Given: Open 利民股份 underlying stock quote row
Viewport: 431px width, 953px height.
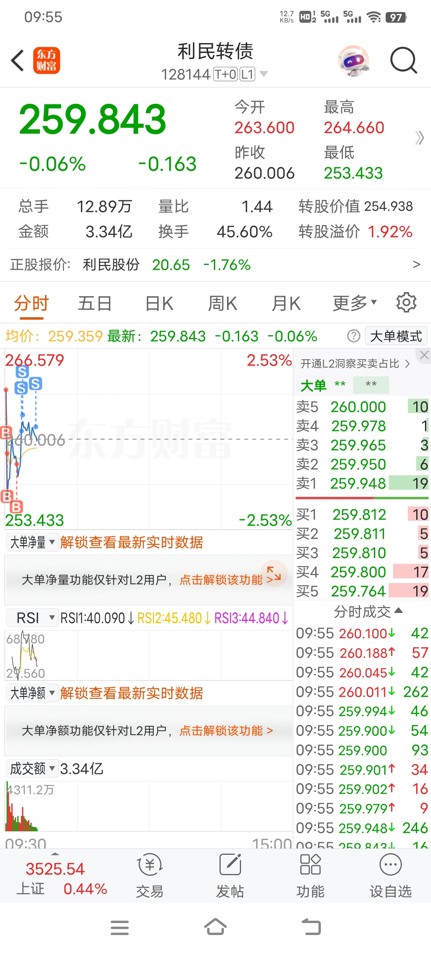Looking at the screenshot, I should [215, 265].
